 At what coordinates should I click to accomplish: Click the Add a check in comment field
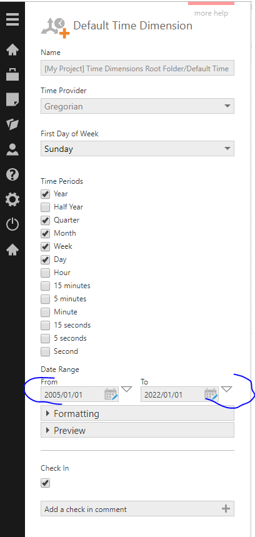click(x=137, y=509)
